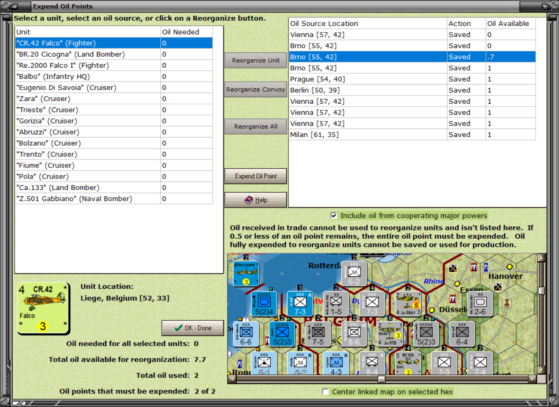Select the Bf 109 Emil fighter counter
Viewport: 559px width, 407px height.
point(408,363)
